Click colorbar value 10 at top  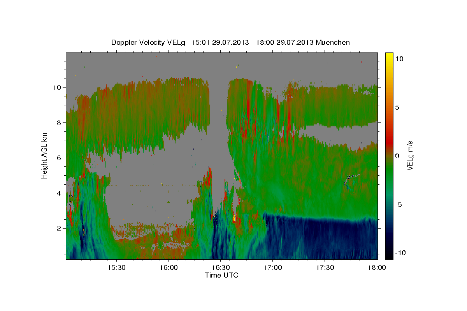399,58
